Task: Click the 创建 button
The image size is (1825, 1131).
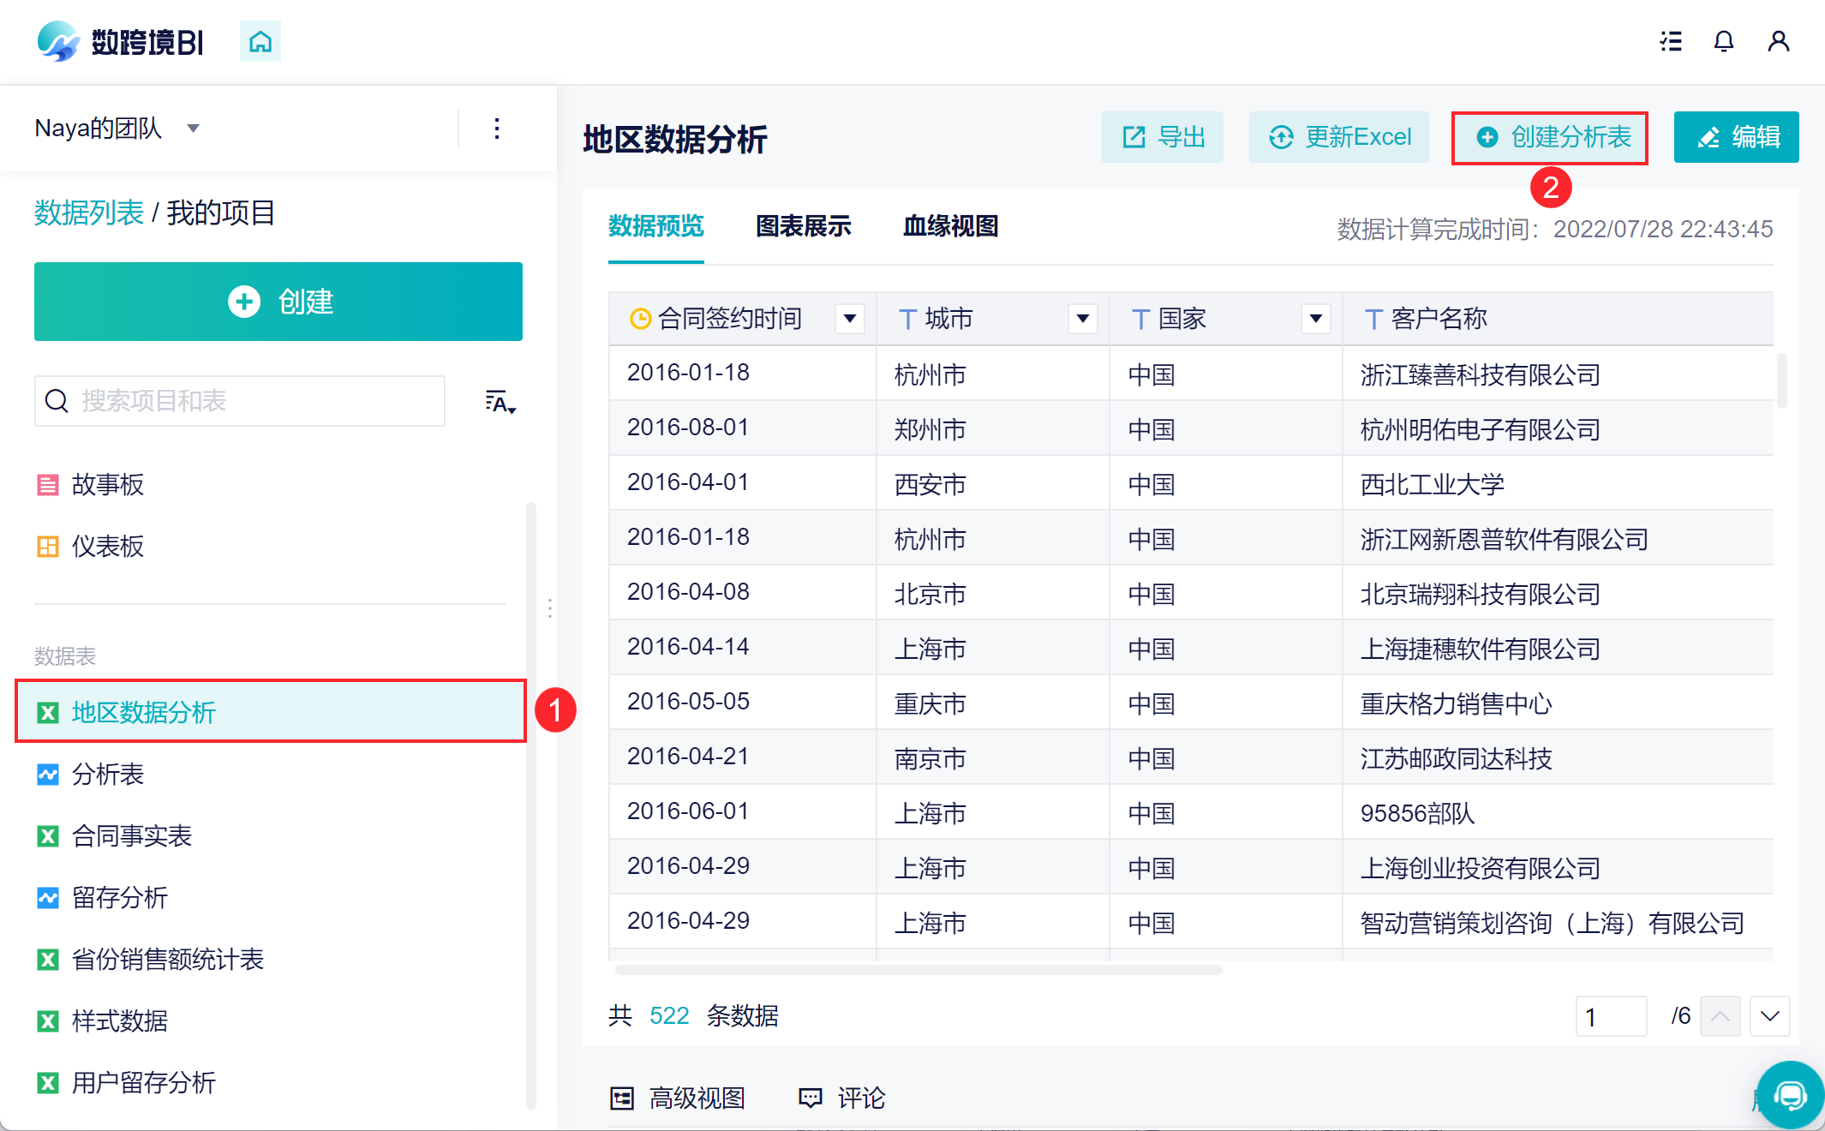Action: (278, 302)
